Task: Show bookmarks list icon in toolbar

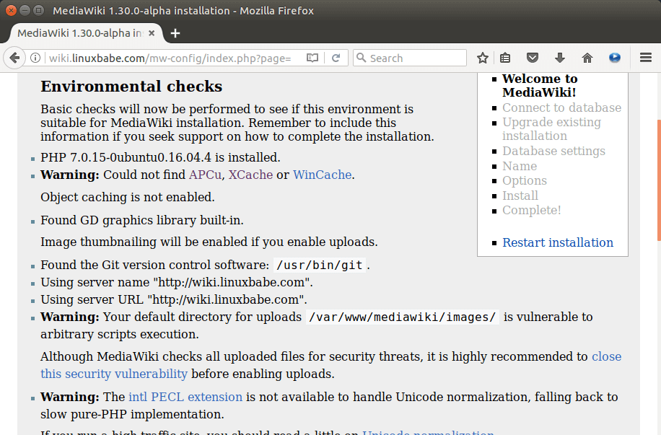Action: [506, 58]
